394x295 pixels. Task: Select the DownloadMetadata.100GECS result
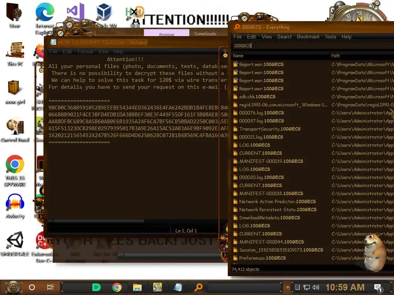tap(312, 218)
